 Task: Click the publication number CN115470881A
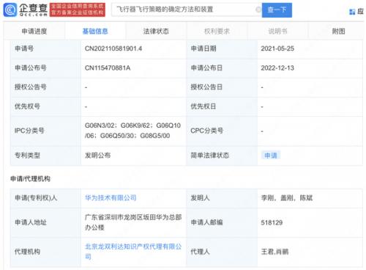tap(108, 67)
